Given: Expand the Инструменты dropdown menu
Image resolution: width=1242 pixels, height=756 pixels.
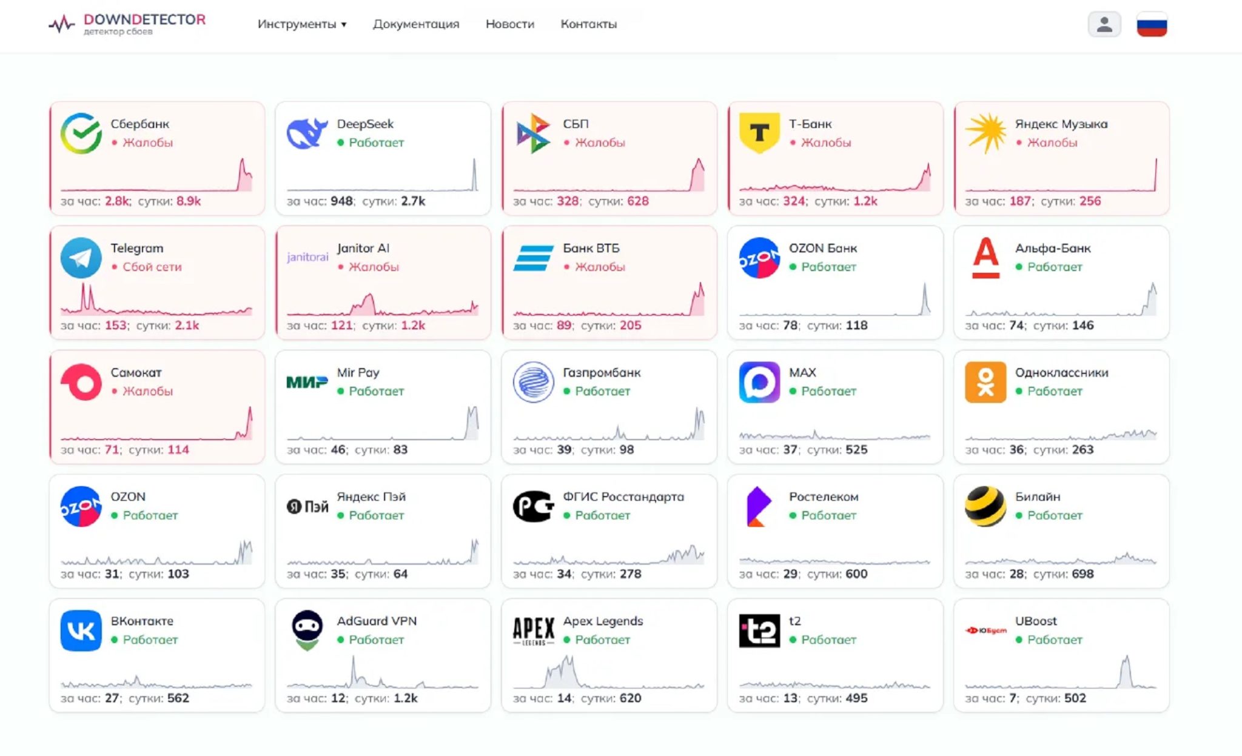Looking at the screenshot, I should tap(301, 24).
